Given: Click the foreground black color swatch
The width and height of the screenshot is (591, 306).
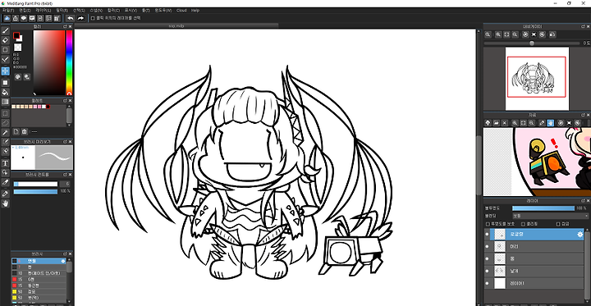Looking at the screenshot, I should [x=16, y=35].
